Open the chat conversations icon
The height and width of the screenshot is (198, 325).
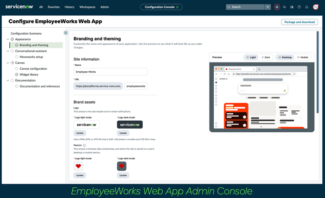coord(284,7)
